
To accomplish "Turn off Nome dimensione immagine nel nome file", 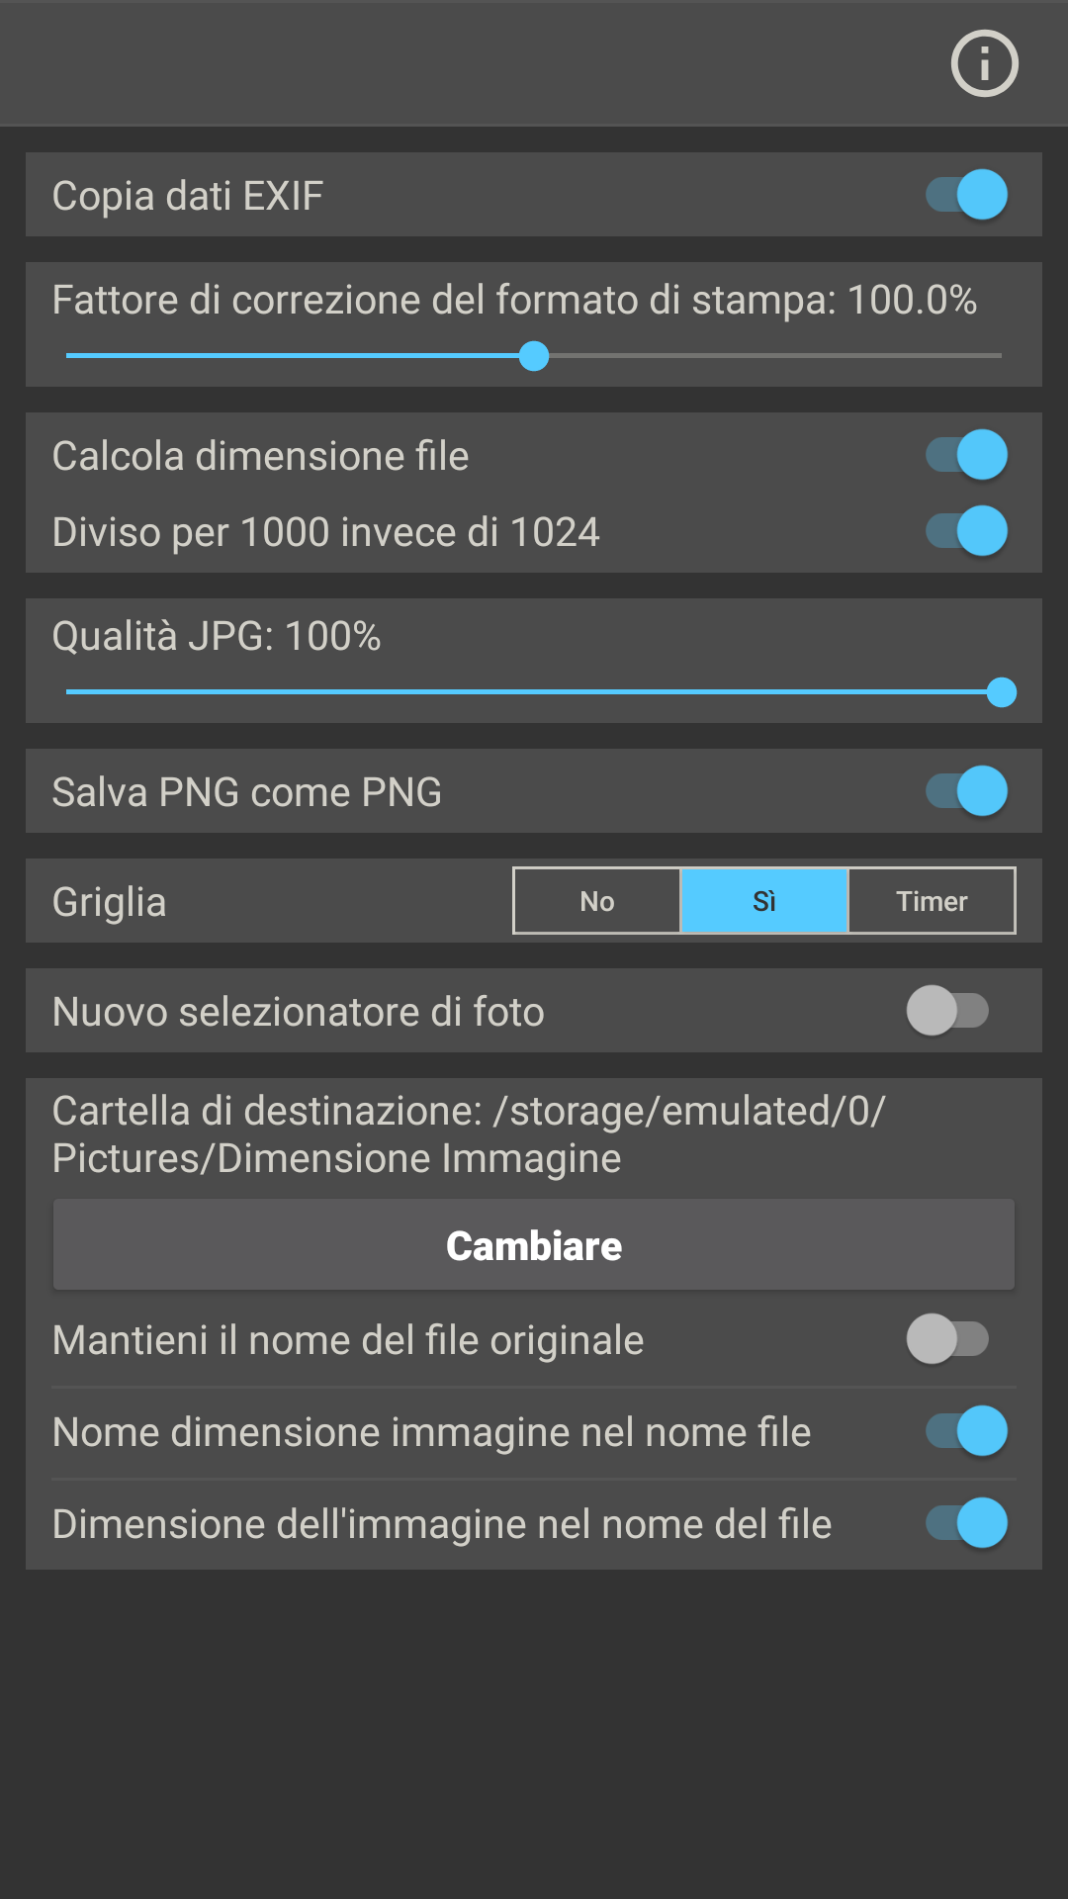I will [x=966, y=1431].
